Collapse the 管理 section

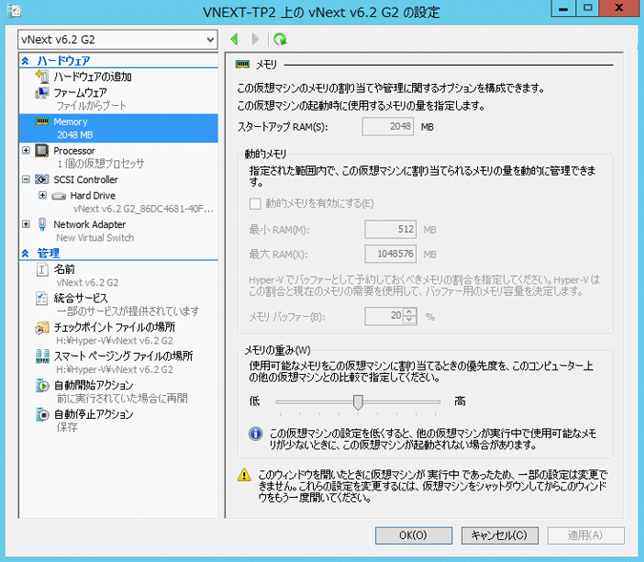[x=25, y=253]
